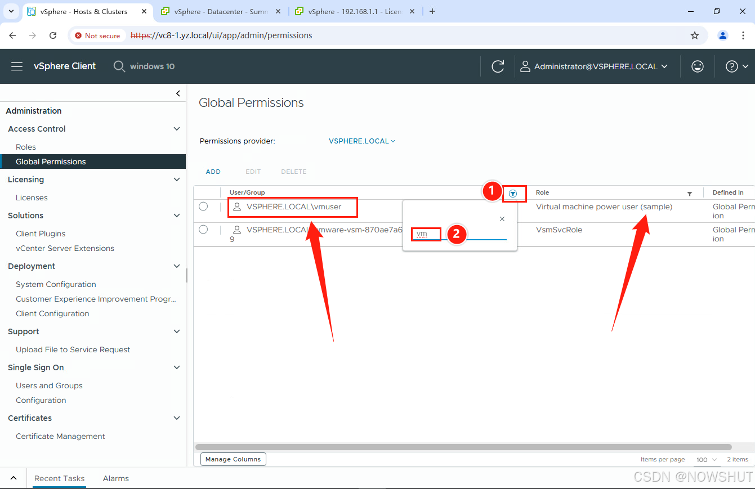Screen dimensions: 755x489
Task: Switch to the Alarms tab
Action: 116,478
